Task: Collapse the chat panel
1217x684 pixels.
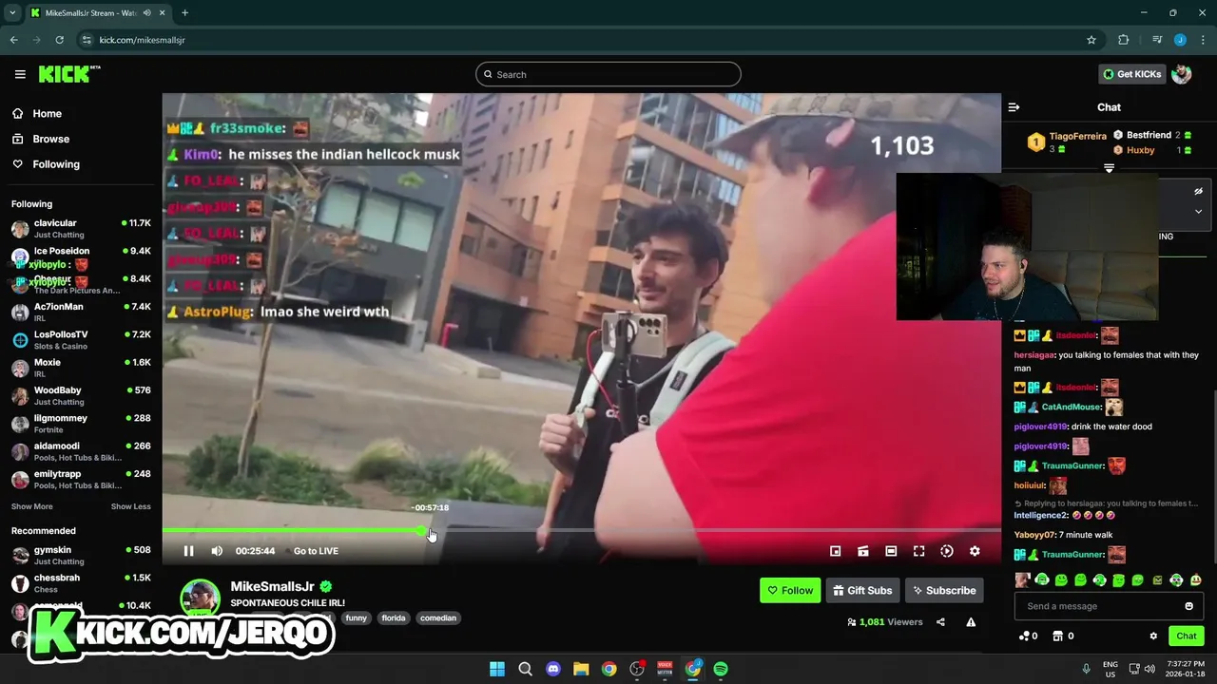Action: coord(1014,107)
